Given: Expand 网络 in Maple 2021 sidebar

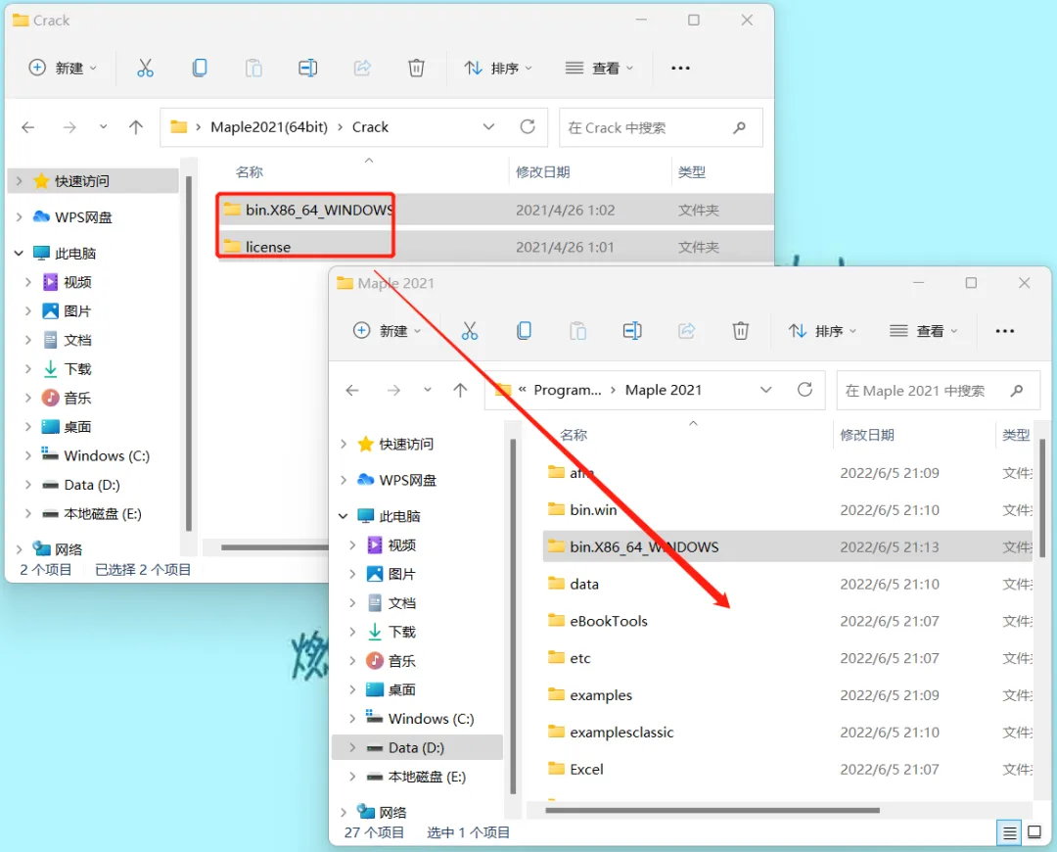Looking at the screenshot, I should pyautogui.click(x=344, y=812).
